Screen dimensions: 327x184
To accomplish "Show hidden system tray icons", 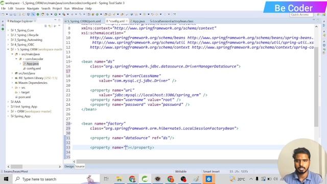I will pos(251,179).
